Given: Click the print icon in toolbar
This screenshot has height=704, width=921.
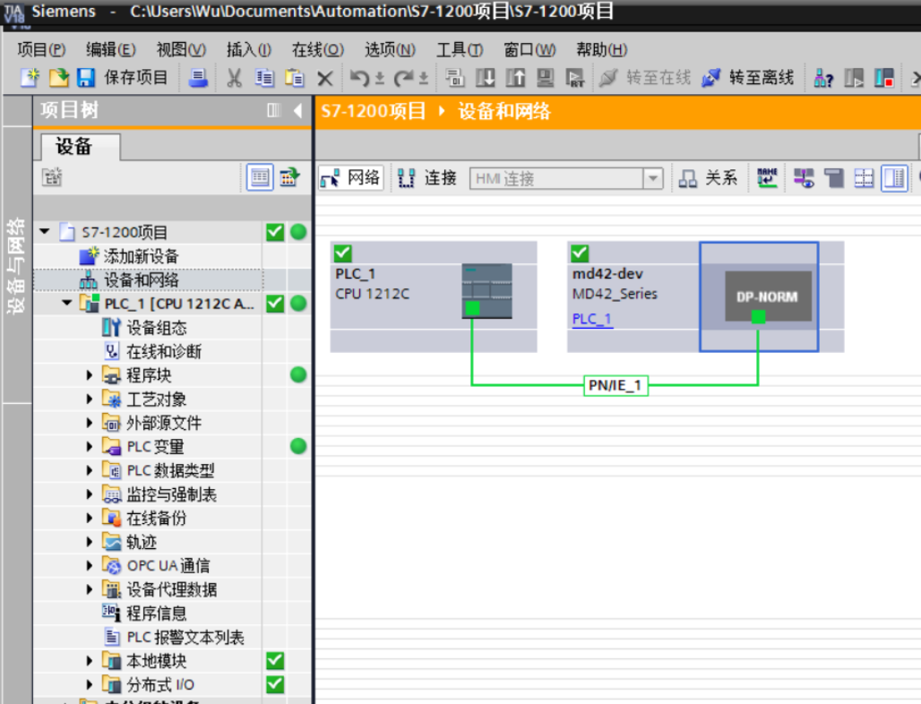Looking at the screenshot, I should pos(198,78).
